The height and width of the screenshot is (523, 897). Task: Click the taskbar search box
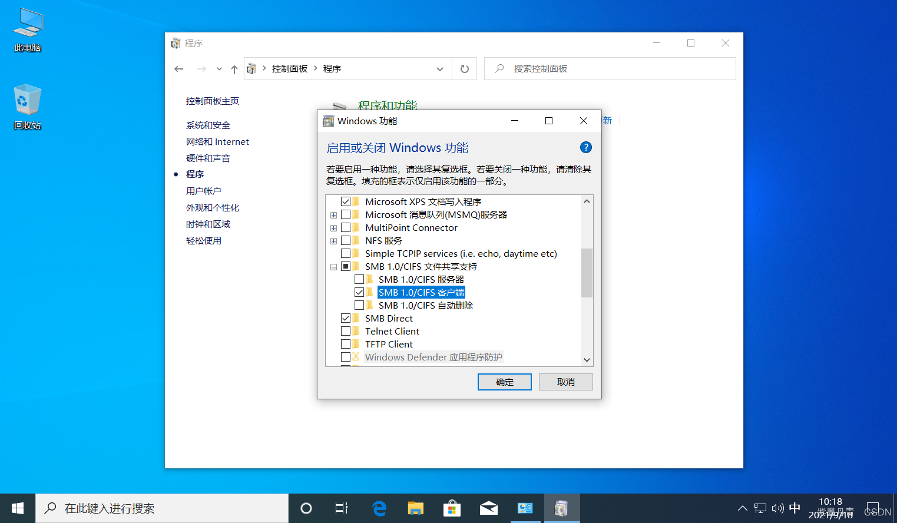[162, 508]
